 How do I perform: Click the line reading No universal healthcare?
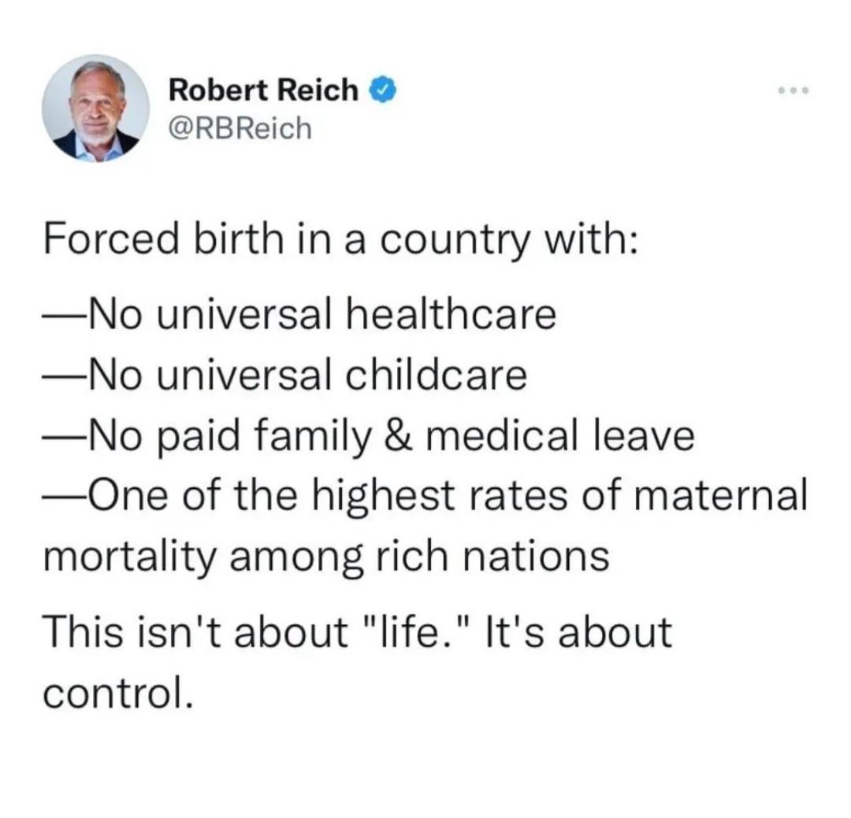point(299,314)
